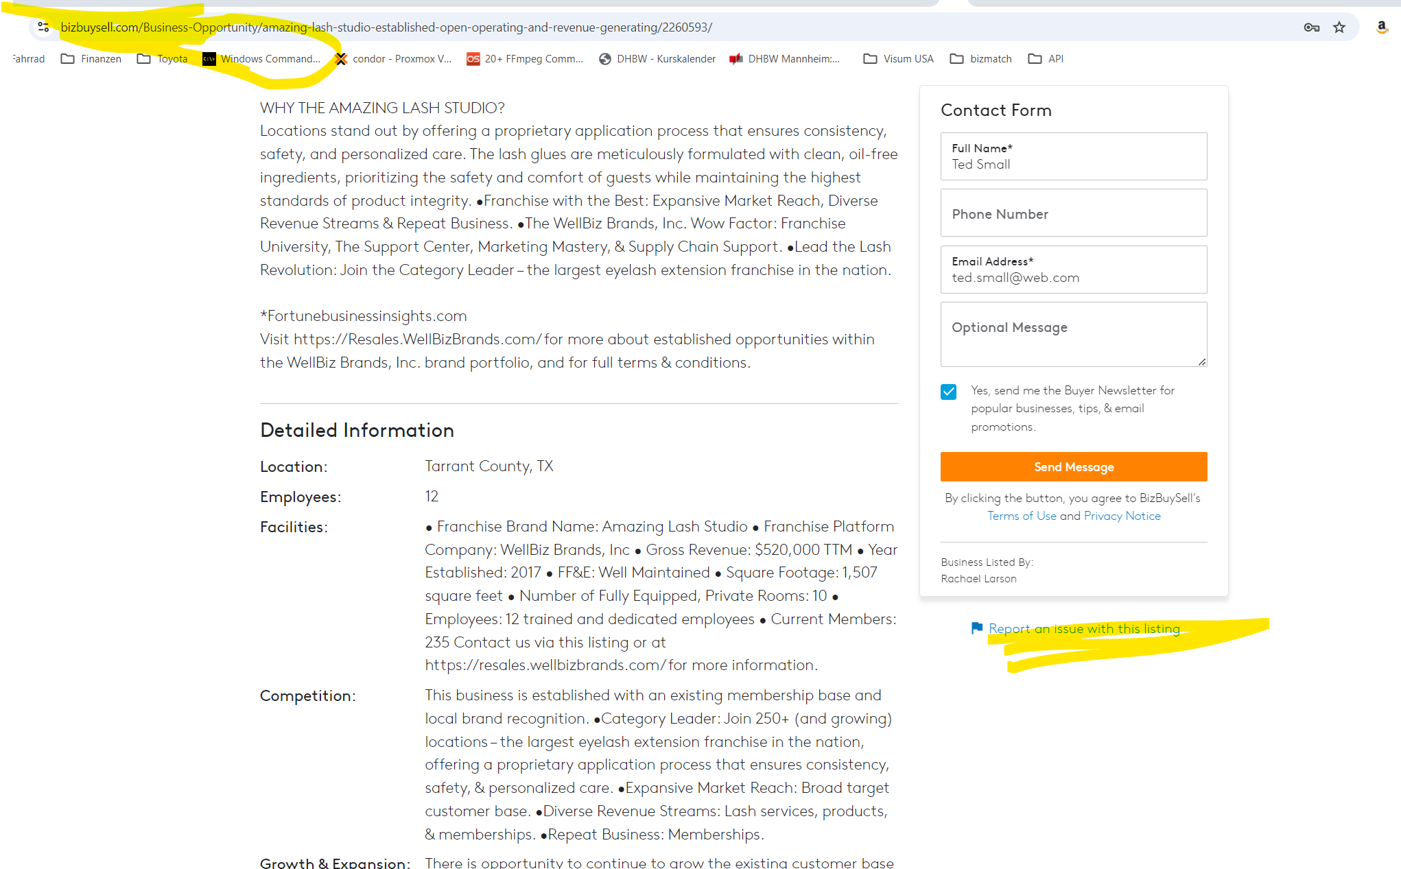This screenshot has height=869, width=1401.
Task: Uncheck the Buyer Newsletter checkbox
Action: coord(948,392)
